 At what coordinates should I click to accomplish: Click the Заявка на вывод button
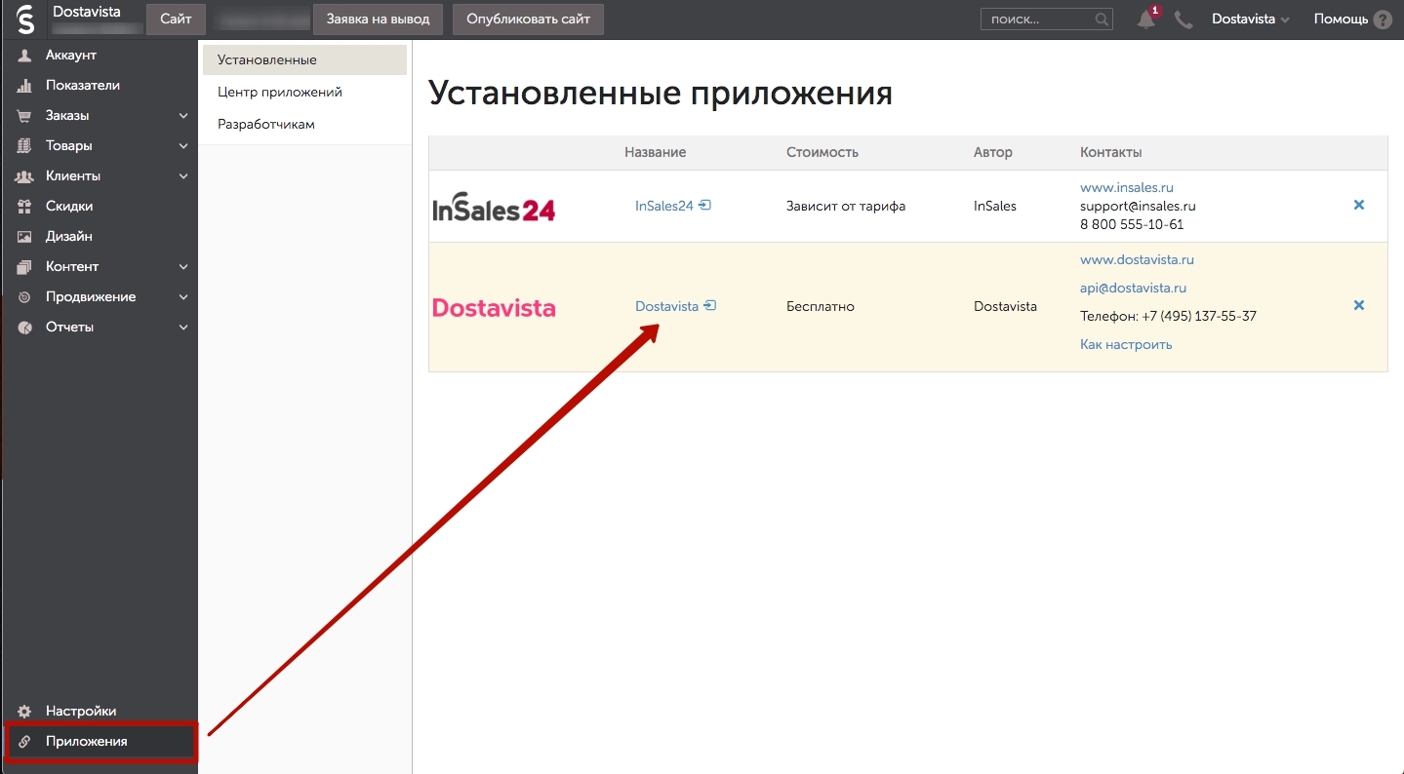(x=378, y=19)
